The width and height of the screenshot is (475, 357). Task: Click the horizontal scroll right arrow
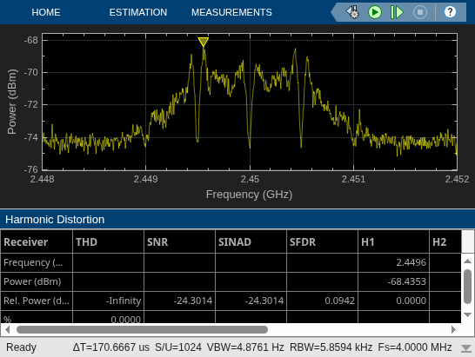(453, 329)
